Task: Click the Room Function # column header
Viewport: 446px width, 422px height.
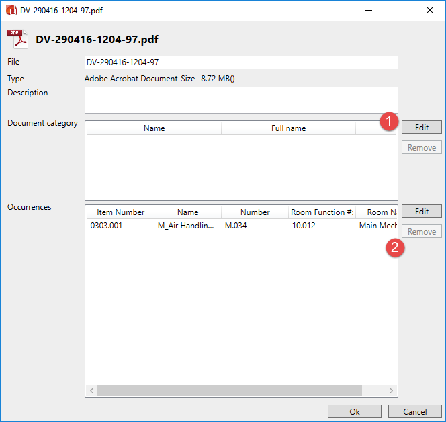Action: (x=322, y=212)
